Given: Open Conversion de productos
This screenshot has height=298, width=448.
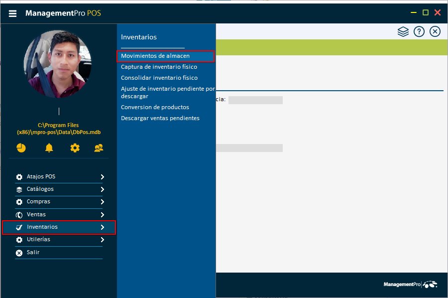Looking at the screenshot, I should (155, 107).
